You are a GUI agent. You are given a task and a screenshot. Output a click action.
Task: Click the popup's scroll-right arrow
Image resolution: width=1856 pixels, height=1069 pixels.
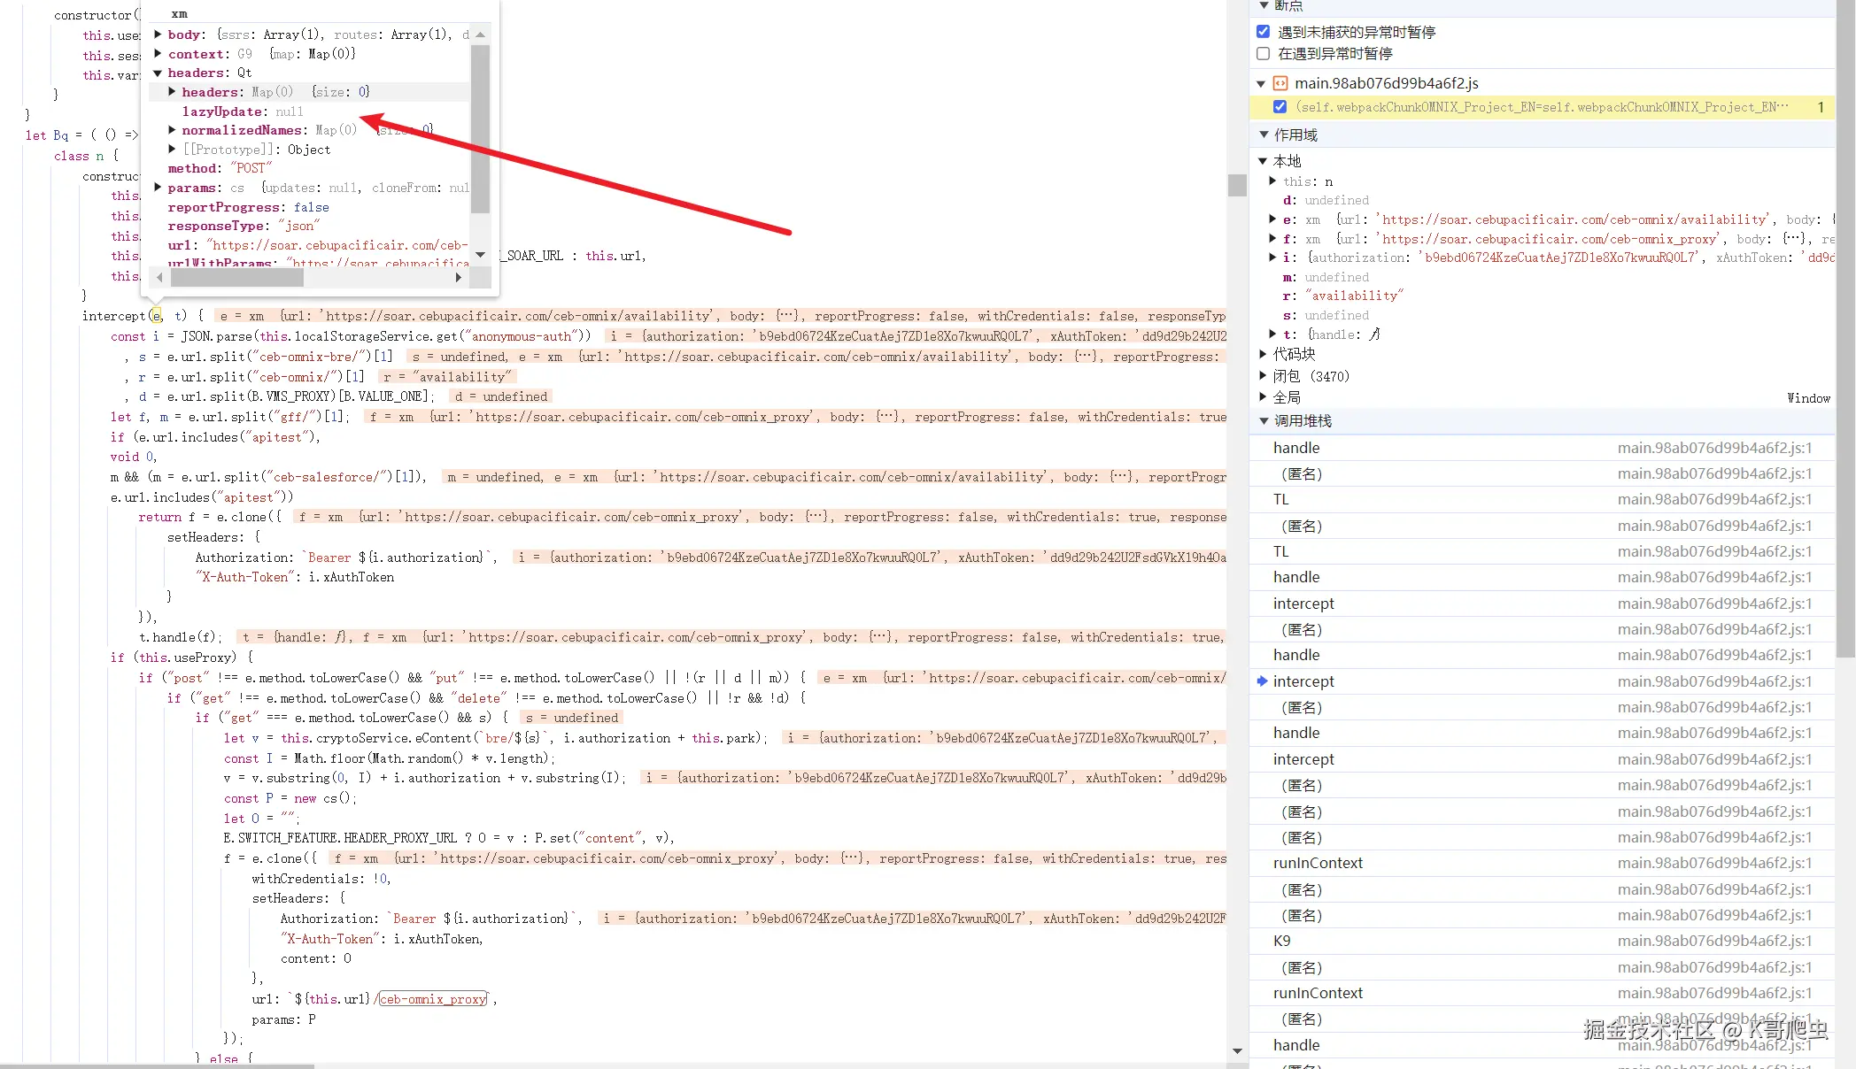click(458, 278)
